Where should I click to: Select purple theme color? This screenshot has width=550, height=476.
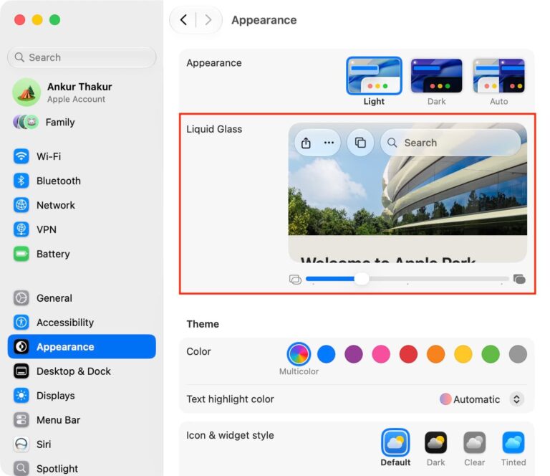tap(354, 354)
